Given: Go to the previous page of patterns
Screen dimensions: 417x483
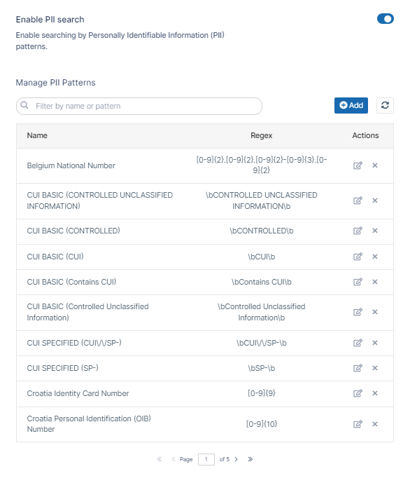Looking at the screenshot, I should pyautogui.click(x=174, y=459).
